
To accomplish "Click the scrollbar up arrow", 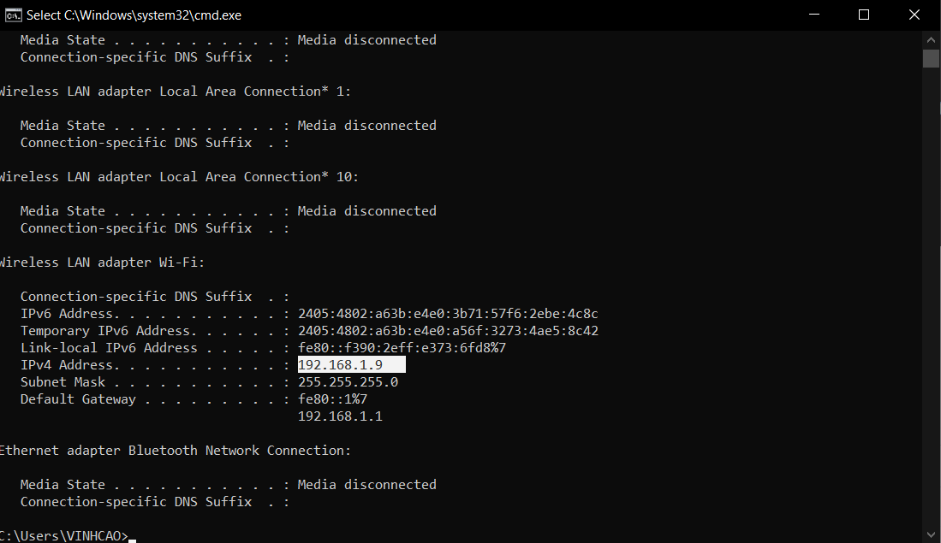I will pyautogui.click(x=931, y=38).
